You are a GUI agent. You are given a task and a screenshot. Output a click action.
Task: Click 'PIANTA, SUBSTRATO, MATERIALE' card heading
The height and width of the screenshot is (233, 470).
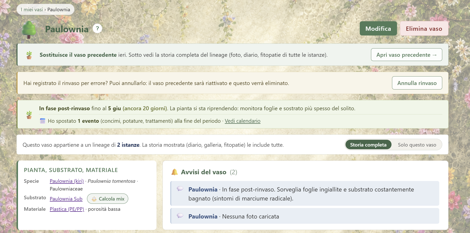click(x=71, y=170)
